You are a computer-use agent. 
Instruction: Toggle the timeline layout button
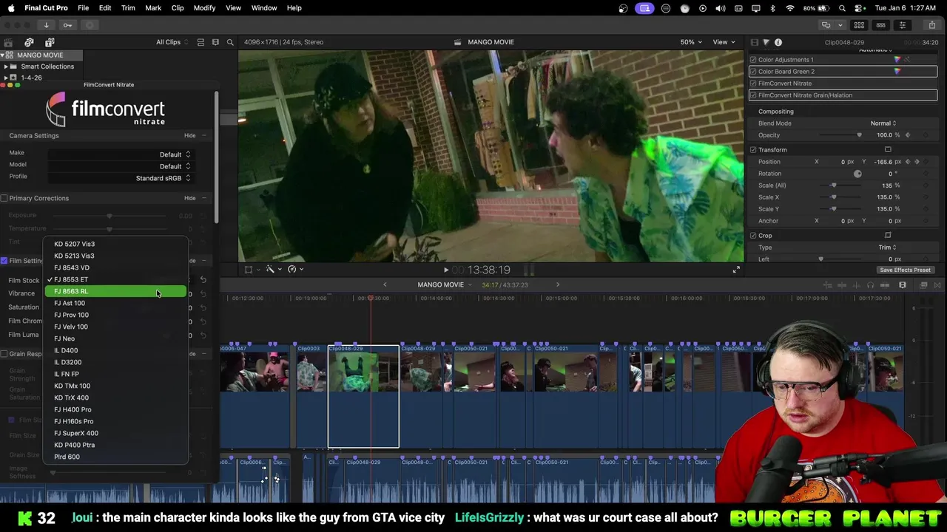click(880, 25)
